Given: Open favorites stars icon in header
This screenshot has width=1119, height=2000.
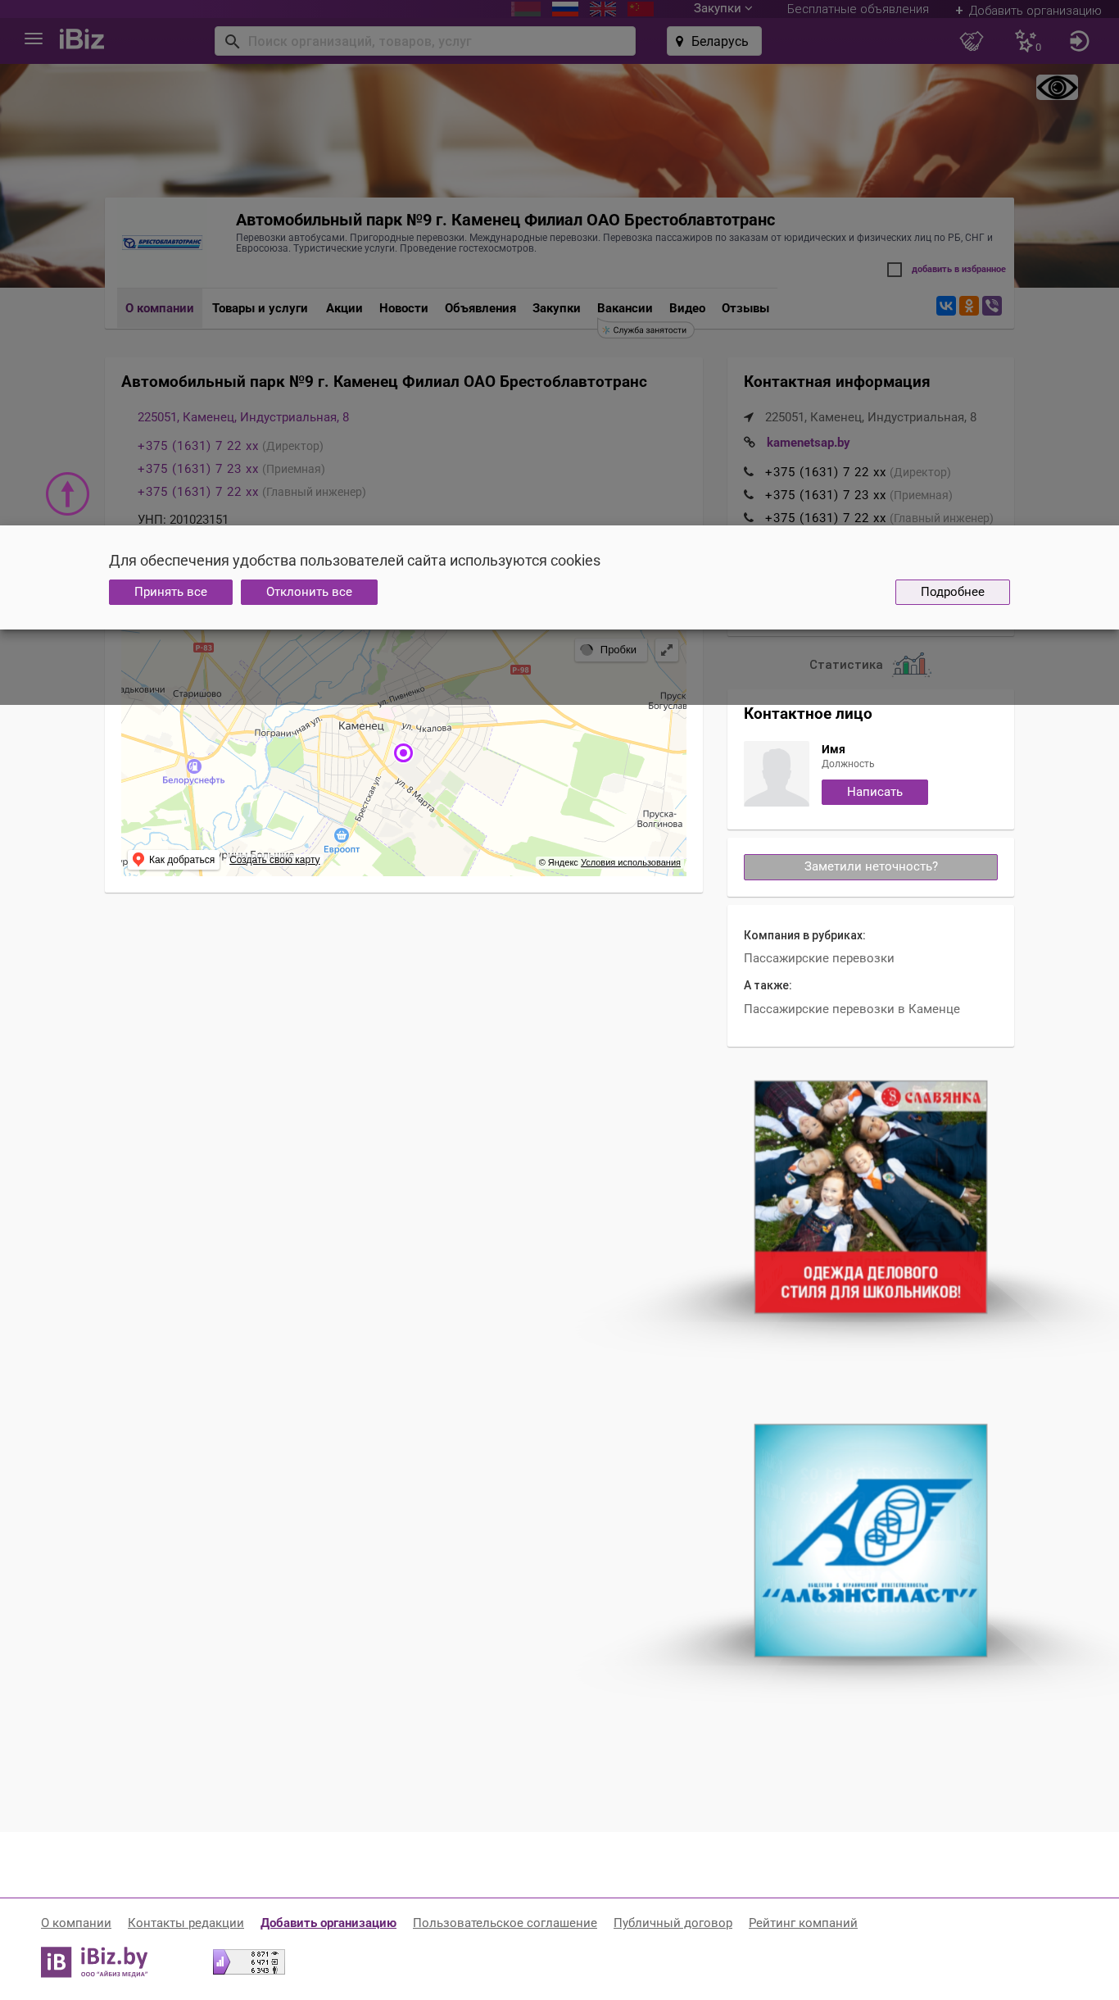Looking at the screenshot, I should point(1027,41).
